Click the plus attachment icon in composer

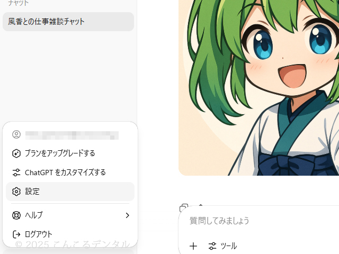pos(193,246)
